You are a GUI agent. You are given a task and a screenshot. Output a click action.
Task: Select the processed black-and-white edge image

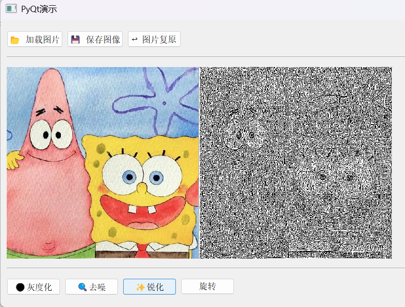[x=296, y=163]
